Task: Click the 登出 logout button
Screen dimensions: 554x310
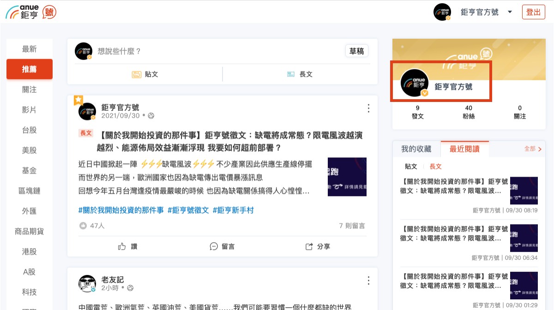Action: 533,12
